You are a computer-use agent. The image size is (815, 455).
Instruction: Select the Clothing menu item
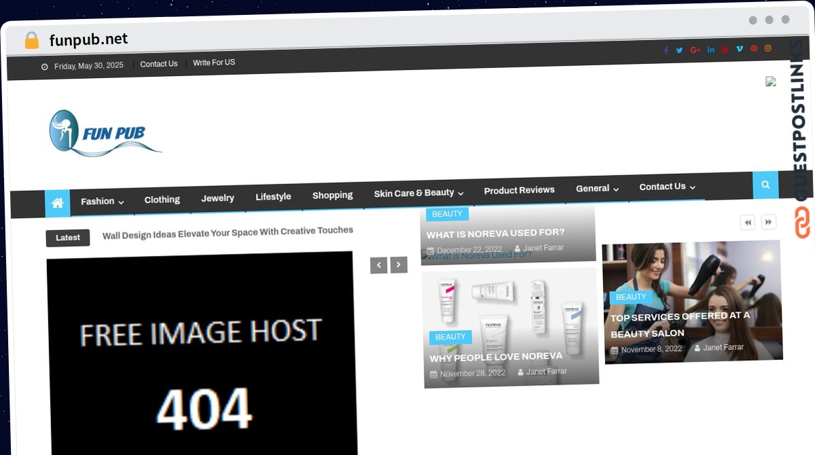tap(162, 200)
